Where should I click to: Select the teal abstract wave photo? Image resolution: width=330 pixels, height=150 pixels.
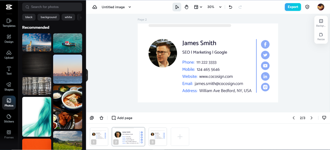click(x=37, y=117)
